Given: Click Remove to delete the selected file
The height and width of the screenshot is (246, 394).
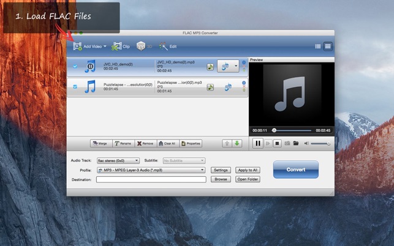Looking at the screenshot, I should [145, 143].
